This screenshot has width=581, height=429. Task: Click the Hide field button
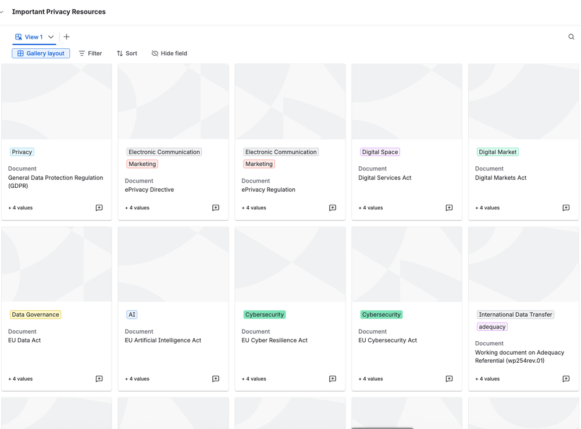[169, 53]
